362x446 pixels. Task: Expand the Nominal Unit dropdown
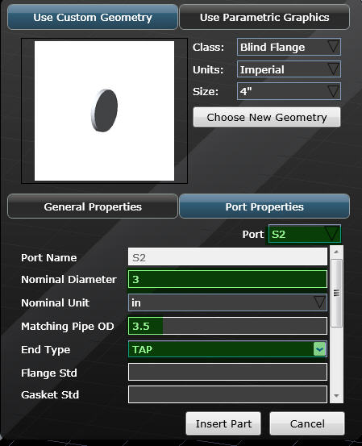227,302
